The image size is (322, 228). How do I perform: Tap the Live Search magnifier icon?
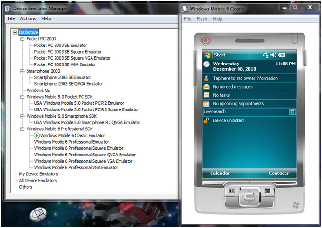point(292,112)
